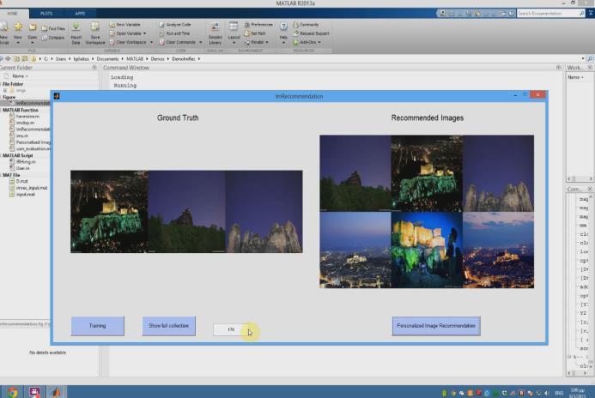Click the top-left recommended image
This screenshot has width=595, height=398.
(355, 173)
